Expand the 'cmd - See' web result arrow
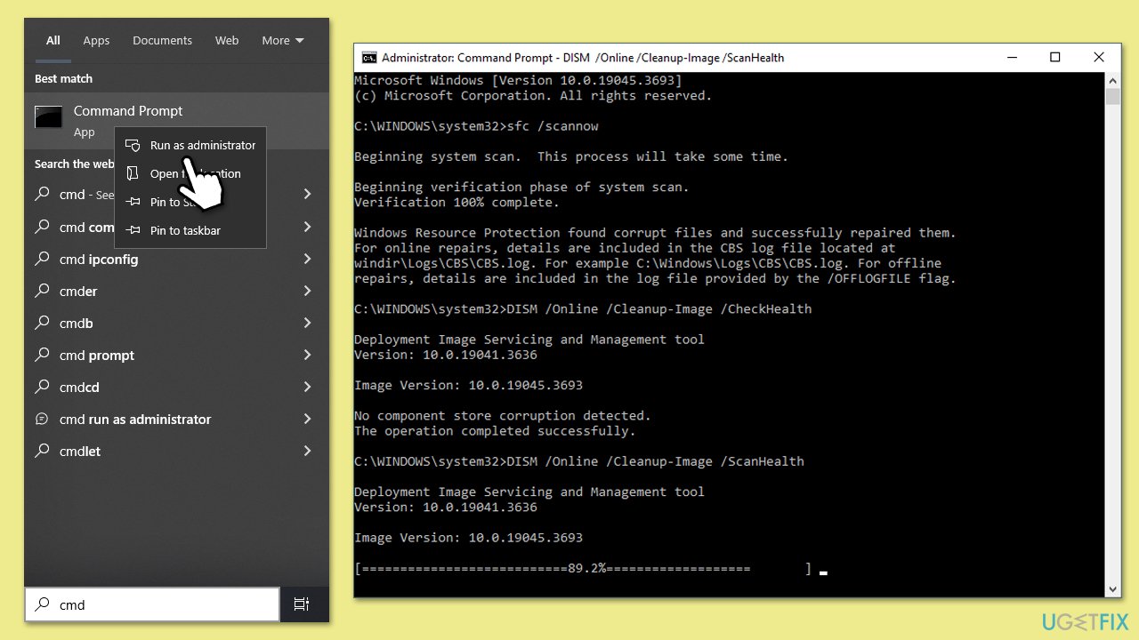 pyautogui.click(x=307, y=194)
